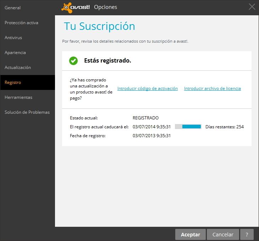Click the 'Fecha de registro:' label
This screenshot has width=259, height=241.
click(x=88, y=136)
